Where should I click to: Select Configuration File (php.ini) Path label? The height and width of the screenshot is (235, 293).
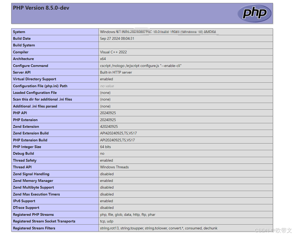[40, 86]
